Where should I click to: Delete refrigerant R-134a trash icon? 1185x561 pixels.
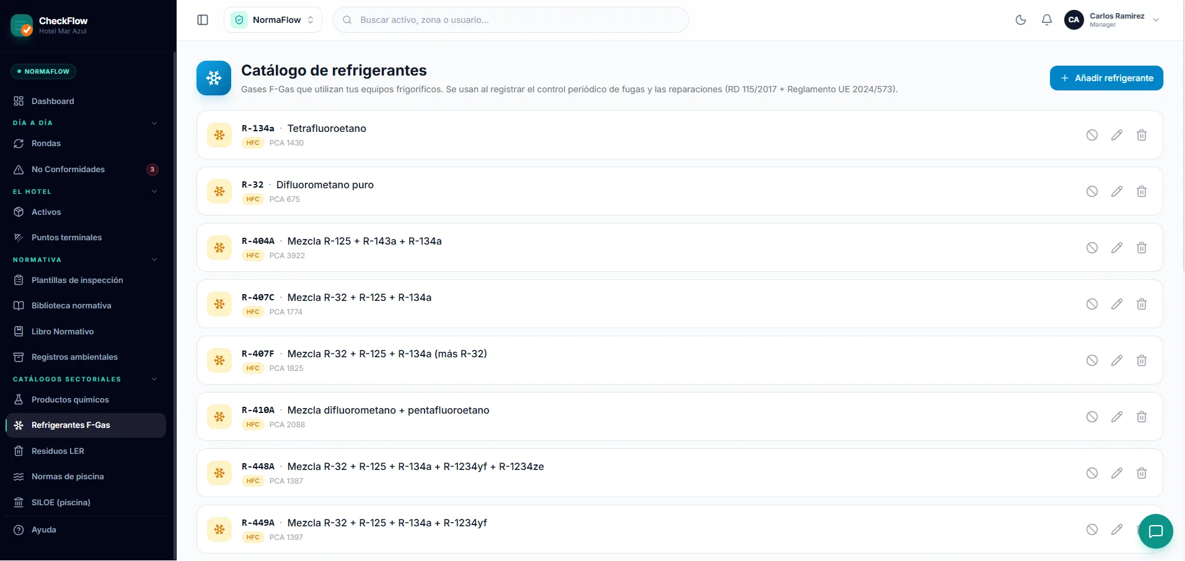(x=1142, y=135)
